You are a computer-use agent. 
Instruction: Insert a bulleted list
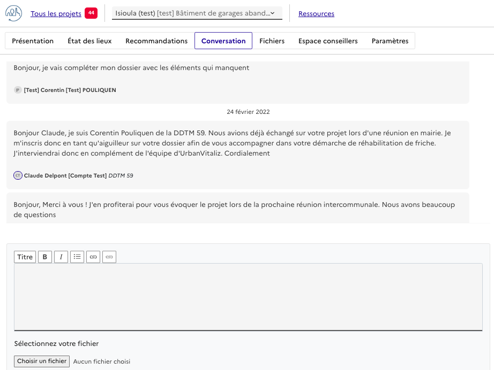(77, 257)
